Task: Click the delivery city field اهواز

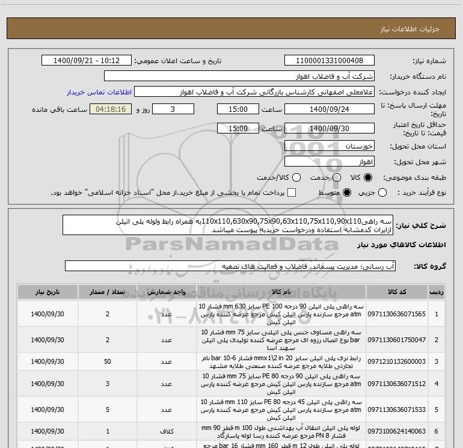Action: point(330,162)
